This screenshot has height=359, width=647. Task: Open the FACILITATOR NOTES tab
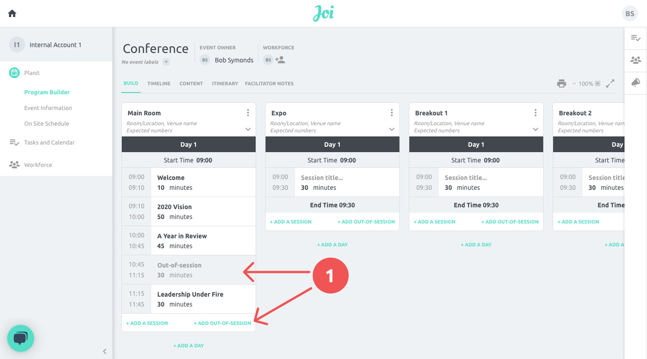[269, 83]
